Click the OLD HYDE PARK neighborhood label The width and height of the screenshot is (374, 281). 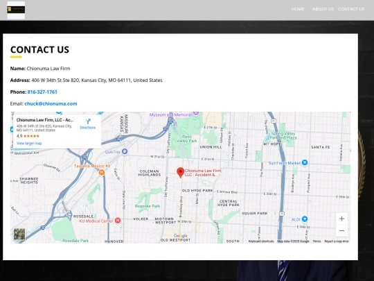197,191
